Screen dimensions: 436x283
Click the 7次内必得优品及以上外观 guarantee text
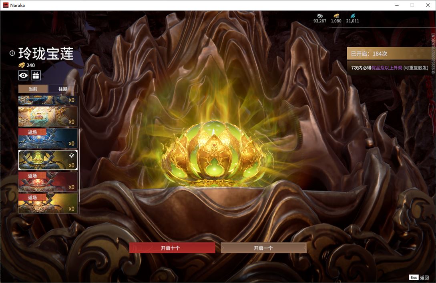point(389,68)
